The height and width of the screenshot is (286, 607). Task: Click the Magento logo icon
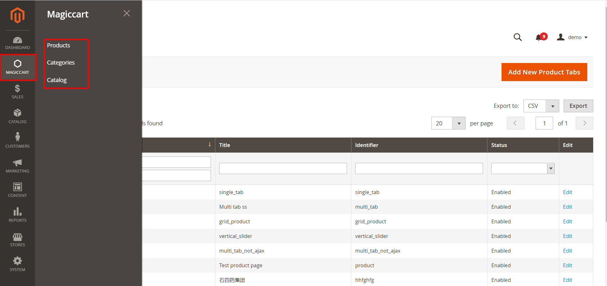17,15
